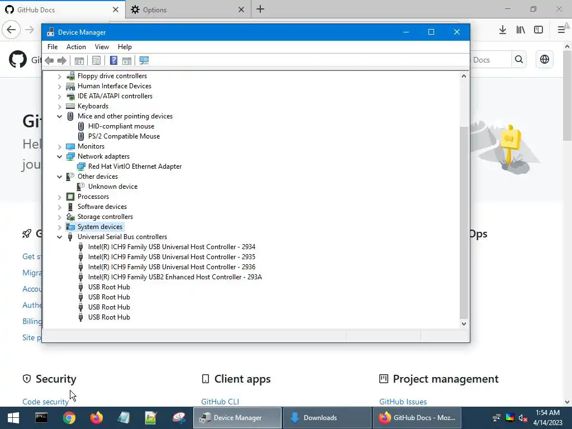572x429 pixels.
Task: Select PS/2 Compatible Mouse device
Action: [x=124, y=136]
